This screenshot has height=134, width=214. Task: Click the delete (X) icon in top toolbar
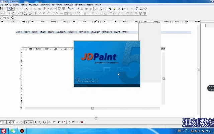(27, 9)
